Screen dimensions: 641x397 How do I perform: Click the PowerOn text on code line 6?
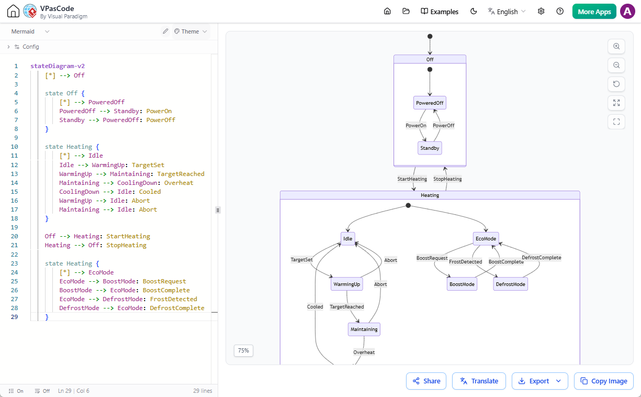coord(159,111)
